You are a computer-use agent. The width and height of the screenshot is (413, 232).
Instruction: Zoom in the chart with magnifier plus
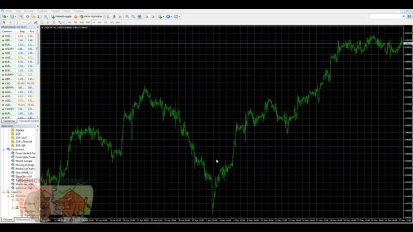pos(127,17)
